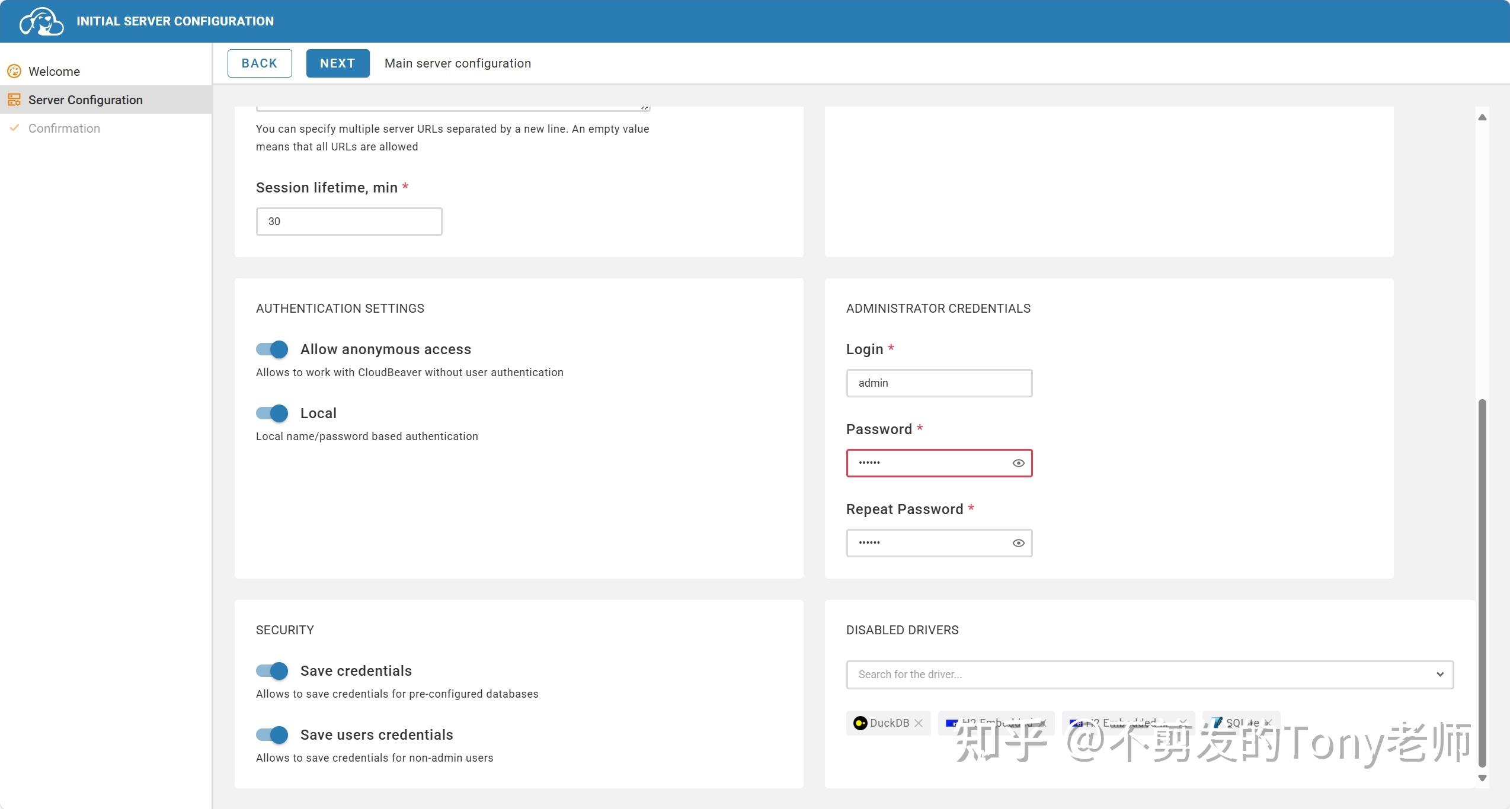Expand the disabled drivers dropdown arrow
1510x809 pixels.
pos(1439,675)
